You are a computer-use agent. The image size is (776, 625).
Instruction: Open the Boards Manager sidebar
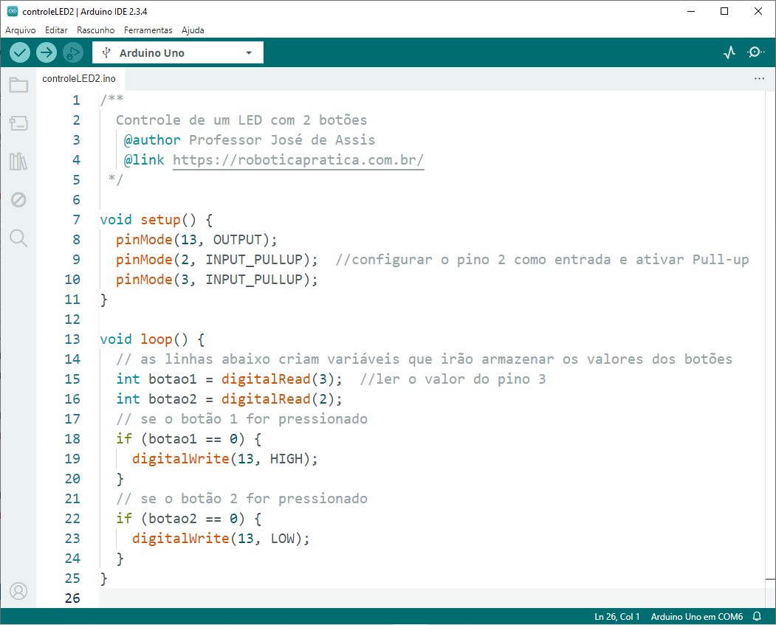point(18,123)
